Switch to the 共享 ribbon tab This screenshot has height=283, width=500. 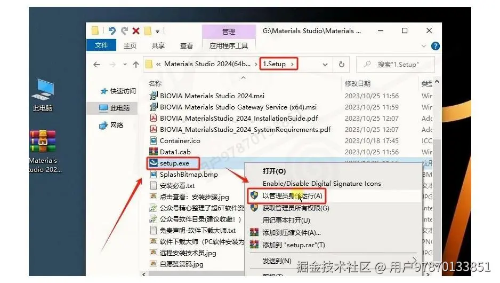tap(158, 46)
